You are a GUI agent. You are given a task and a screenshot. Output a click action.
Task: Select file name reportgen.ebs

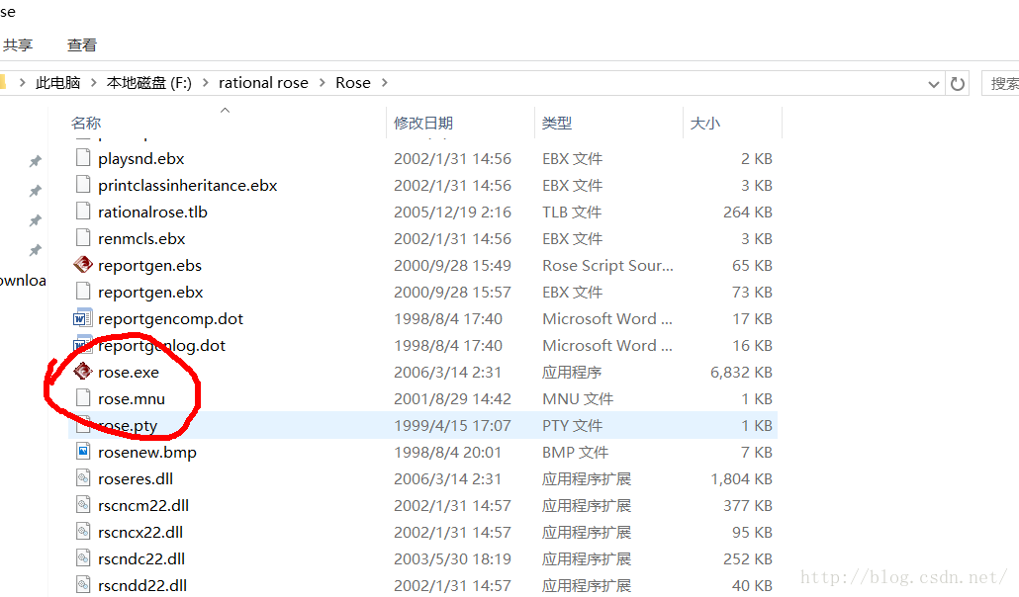click(149, 265)
